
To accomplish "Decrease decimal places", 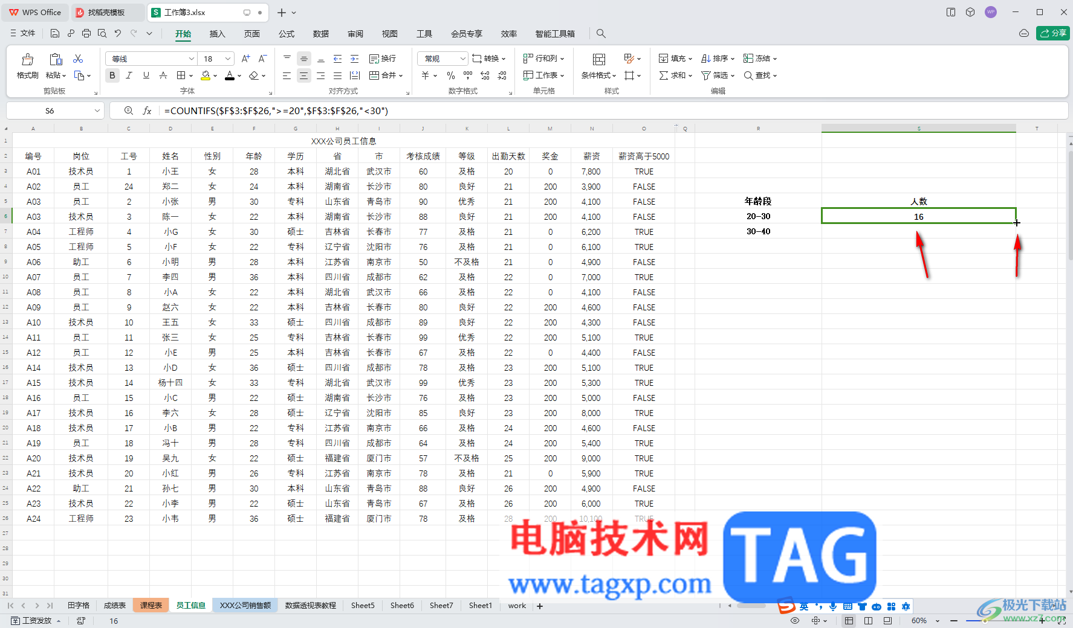I will [x=502, y=75].
